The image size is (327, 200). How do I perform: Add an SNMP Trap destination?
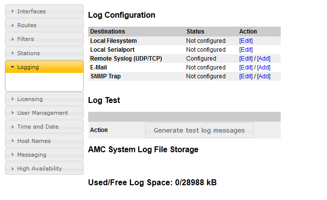pos(264,76)
